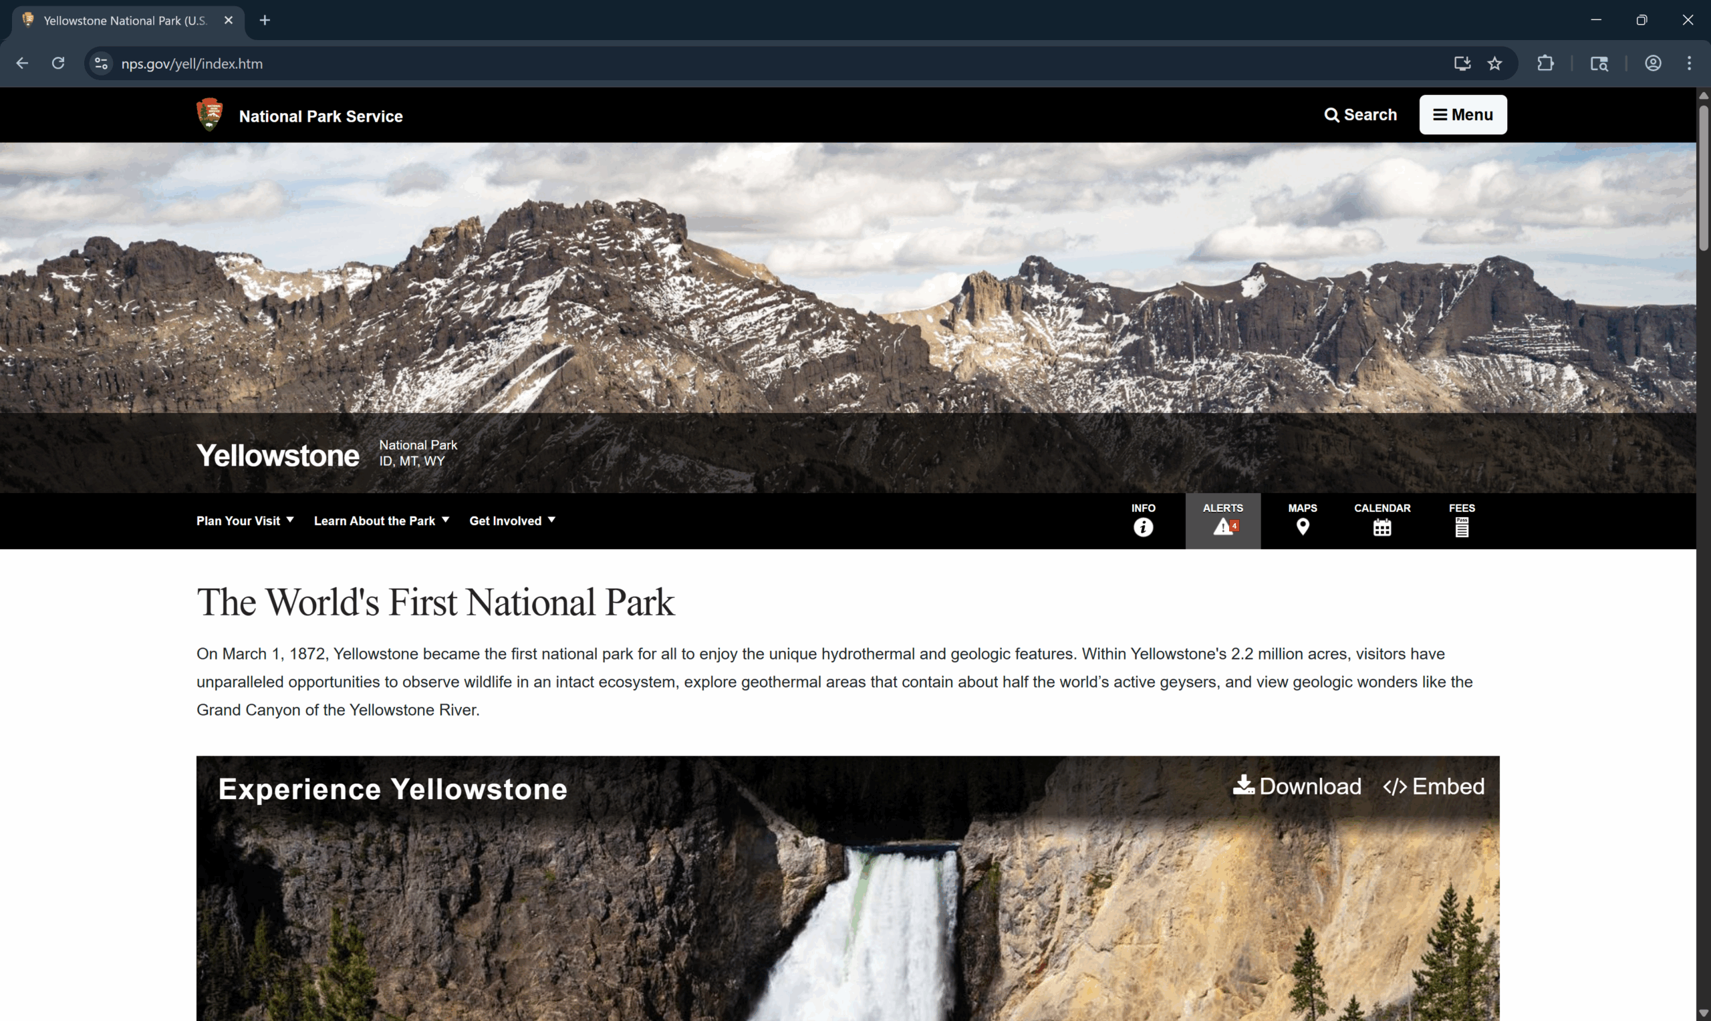
Task: Click 'The World's First National Park' heading
Action: (x=436, y=602)
